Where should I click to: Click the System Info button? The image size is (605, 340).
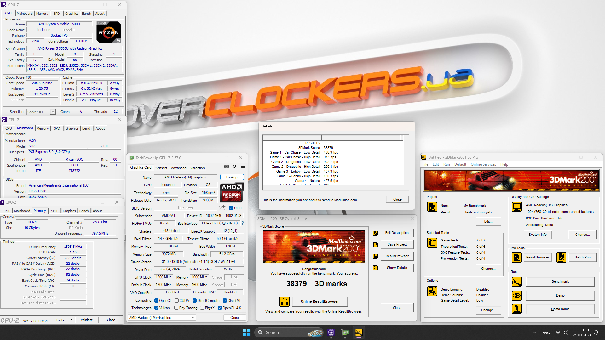[x=538, y=235]
